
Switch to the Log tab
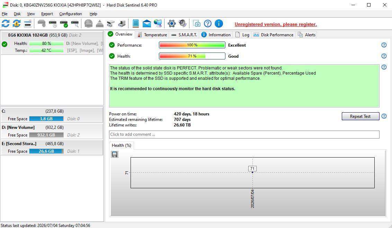click(242, 35)
